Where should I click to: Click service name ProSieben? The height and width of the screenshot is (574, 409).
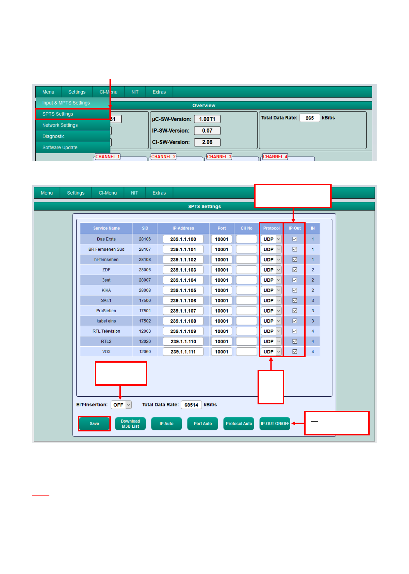(106, 311)
